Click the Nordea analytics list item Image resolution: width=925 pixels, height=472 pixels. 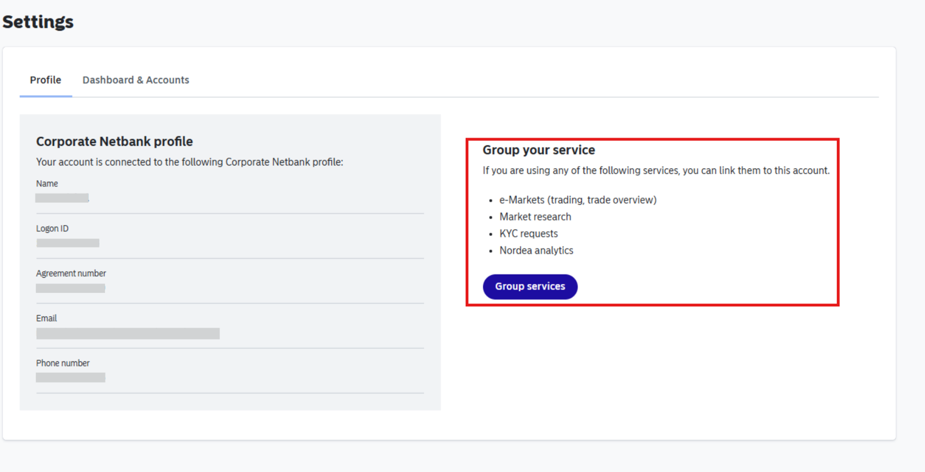tap(536, 250)
